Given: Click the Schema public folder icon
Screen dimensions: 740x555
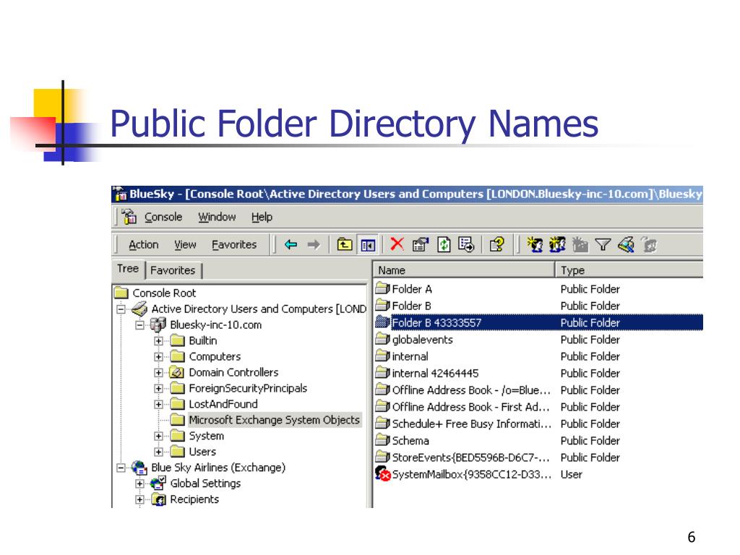Looking at the screenshot, I should [383, 440].
